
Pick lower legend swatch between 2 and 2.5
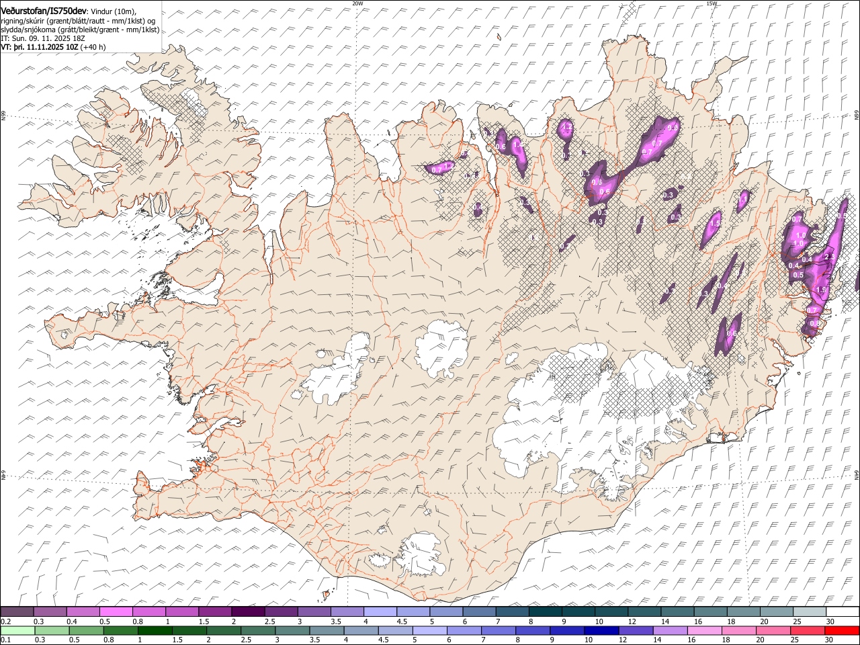[224, 630]
